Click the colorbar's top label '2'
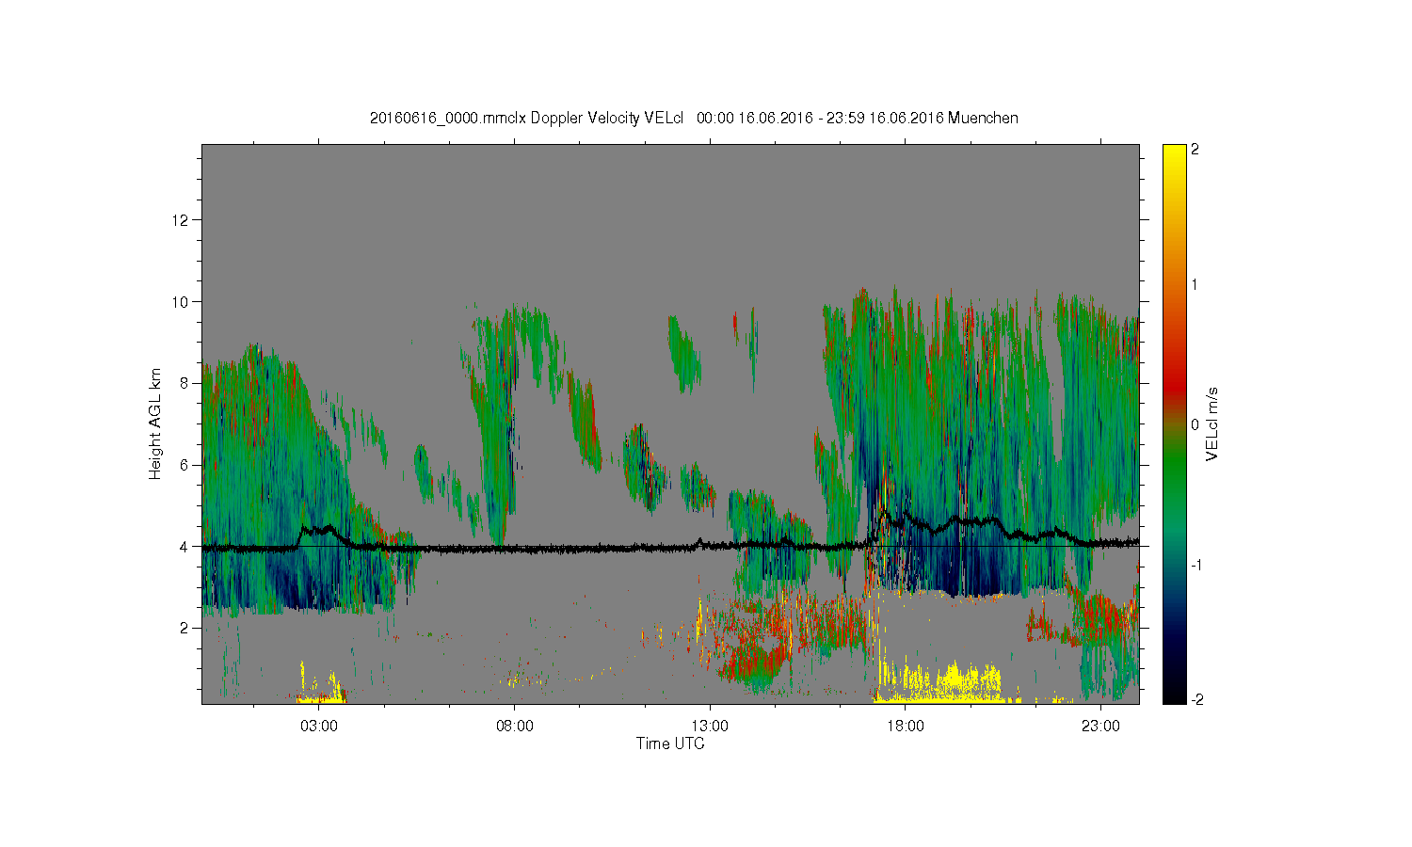 click(1195, 150)
